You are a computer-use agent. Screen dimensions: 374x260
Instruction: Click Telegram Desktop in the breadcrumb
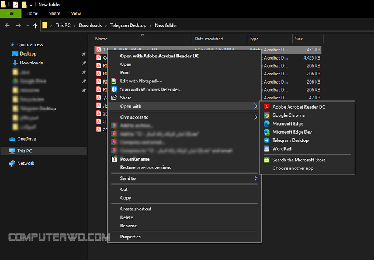[x=128, y=25]
